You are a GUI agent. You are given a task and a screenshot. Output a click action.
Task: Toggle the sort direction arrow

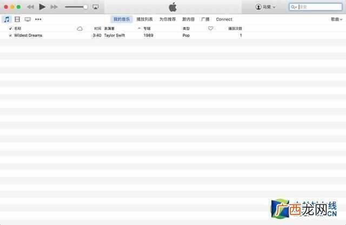coord(139,28)
